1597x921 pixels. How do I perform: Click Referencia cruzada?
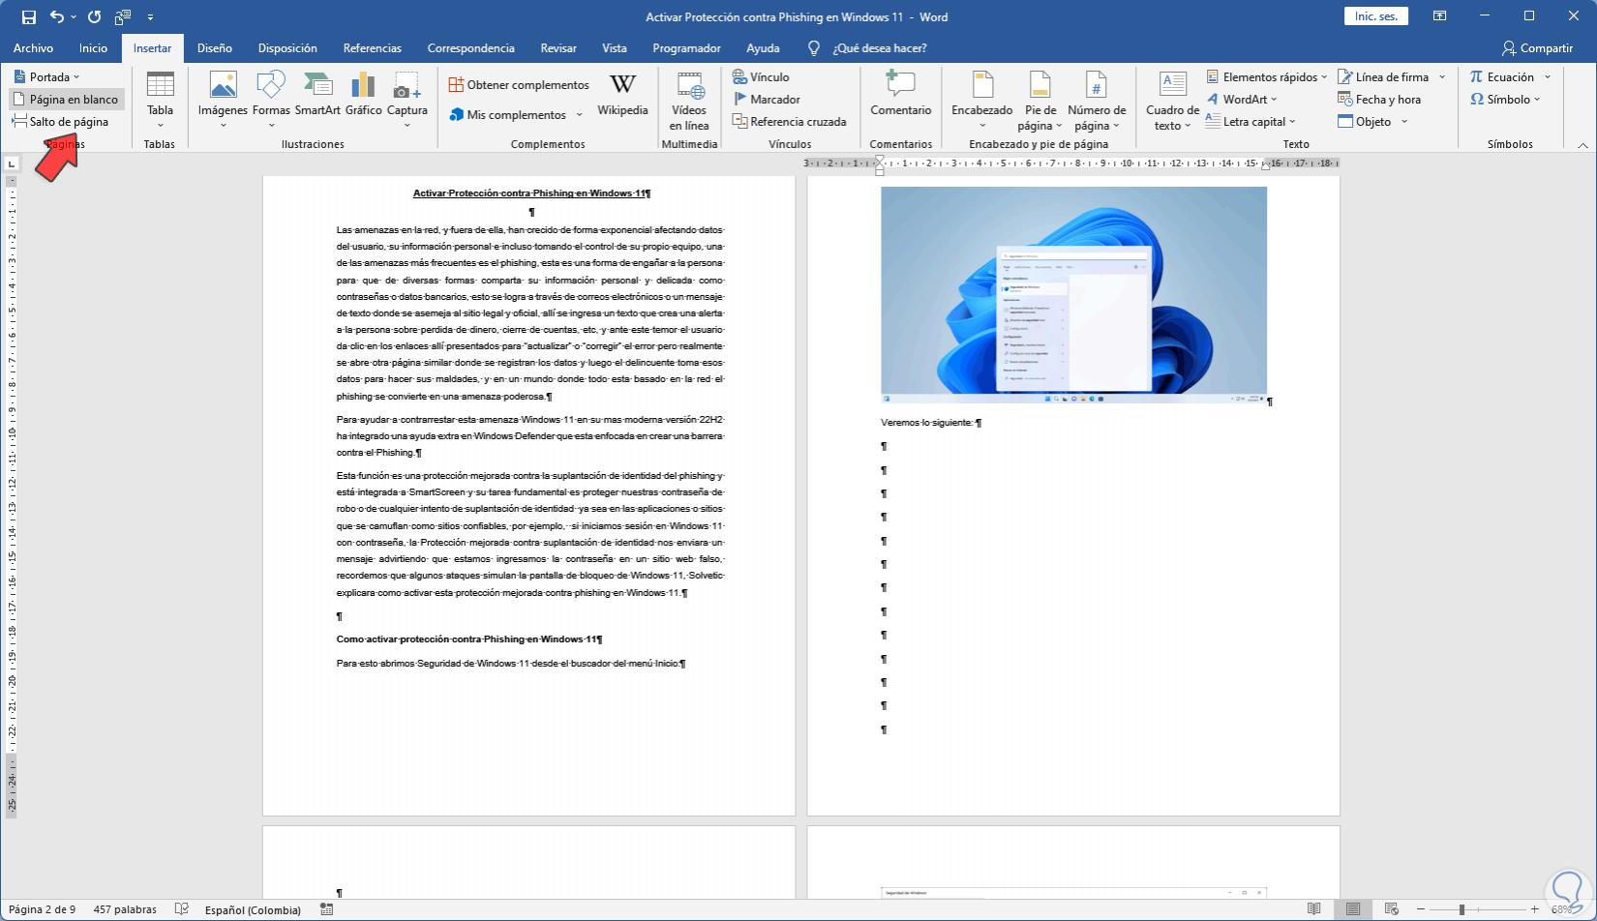coord(789,122)
